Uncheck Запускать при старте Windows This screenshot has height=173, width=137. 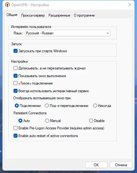click(15, 51)
